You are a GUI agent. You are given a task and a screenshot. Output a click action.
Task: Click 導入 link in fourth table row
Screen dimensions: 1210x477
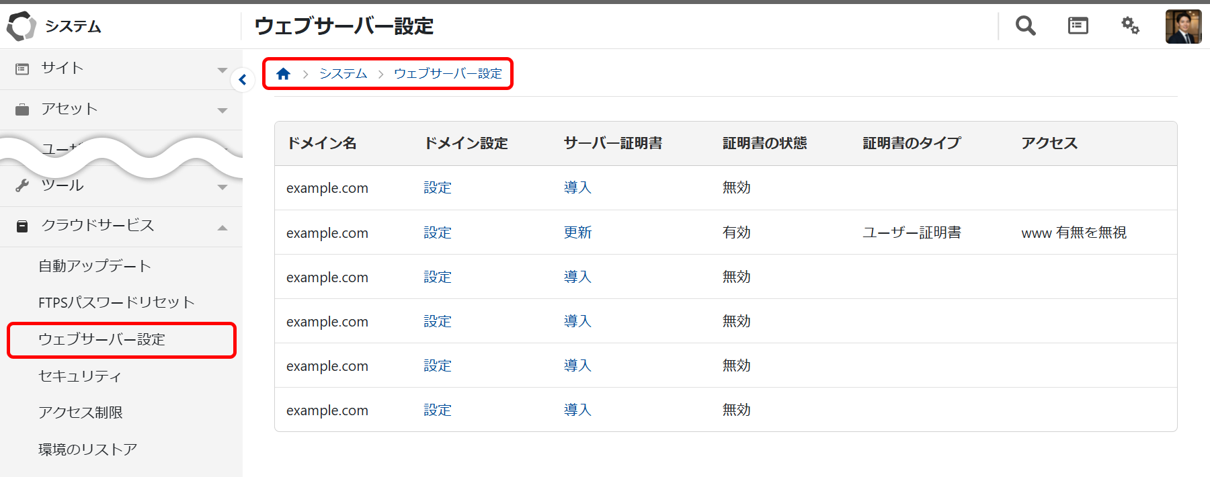(x=577, y=321)
